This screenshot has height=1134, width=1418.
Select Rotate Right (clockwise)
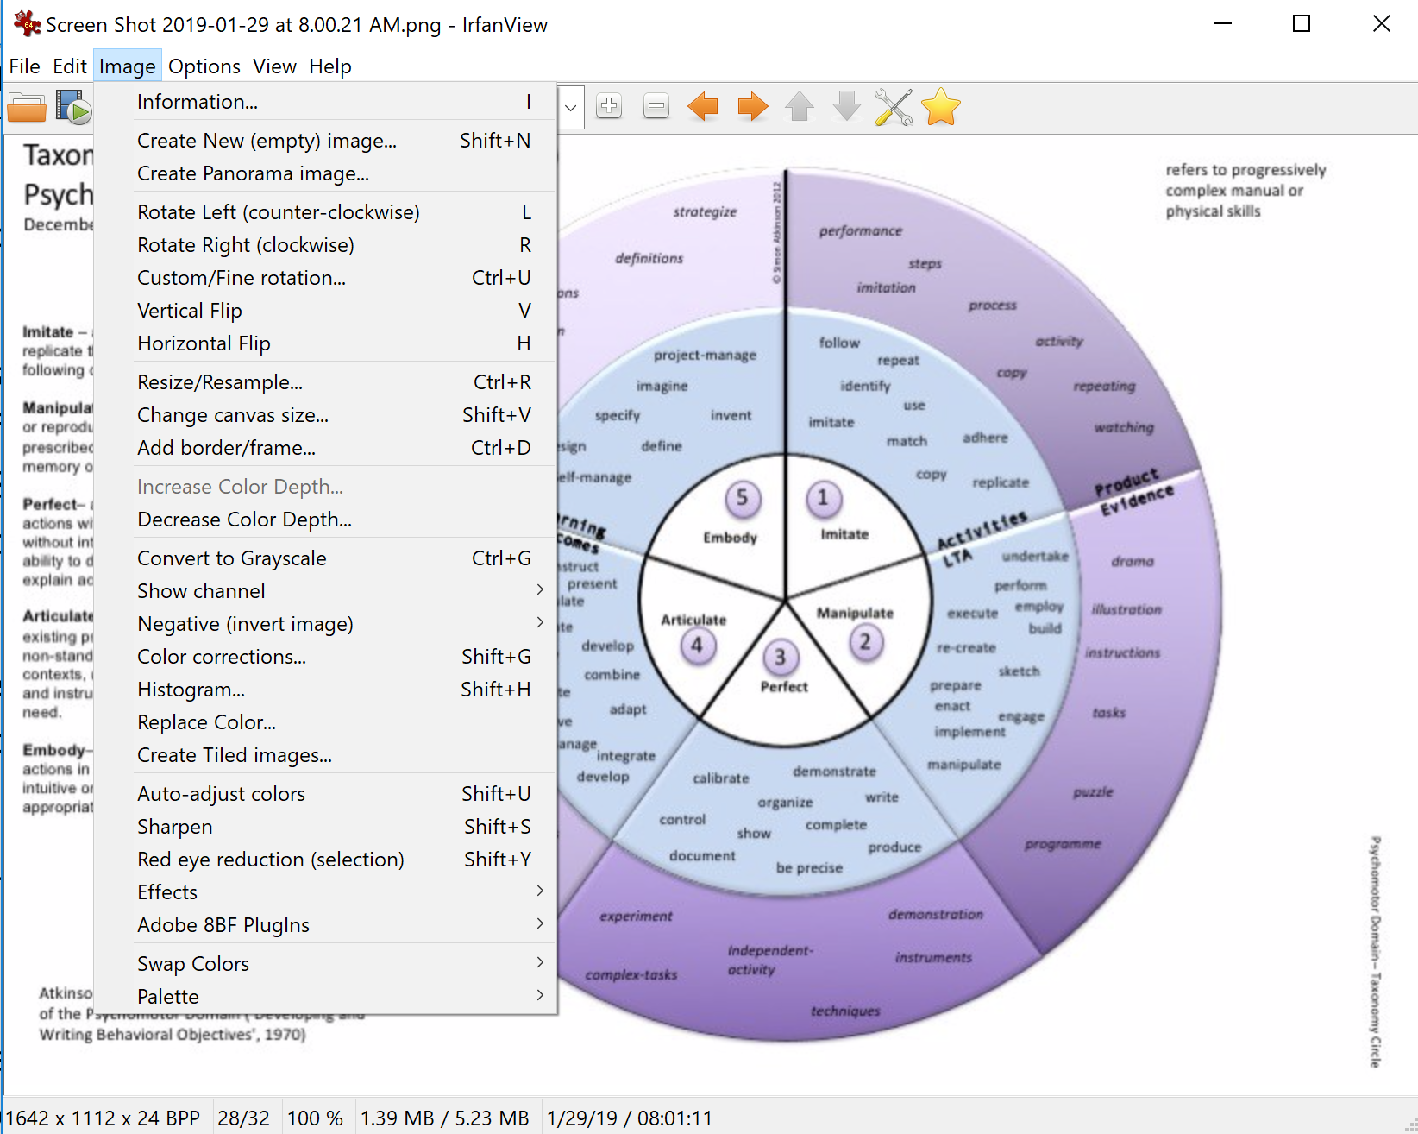coord(325,245)
